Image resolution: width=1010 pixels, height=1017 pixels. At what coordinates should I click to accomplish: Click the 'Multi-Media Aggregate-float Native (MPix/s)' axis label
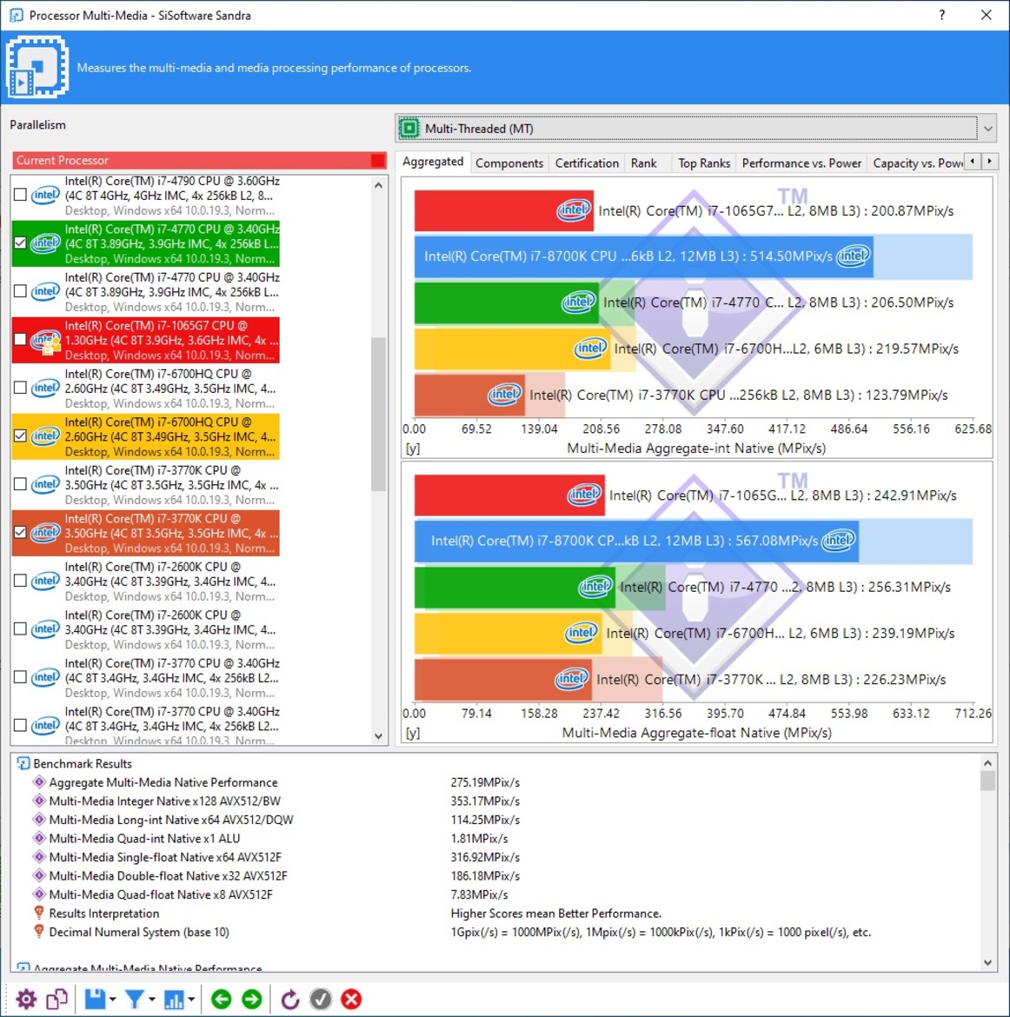697,733
